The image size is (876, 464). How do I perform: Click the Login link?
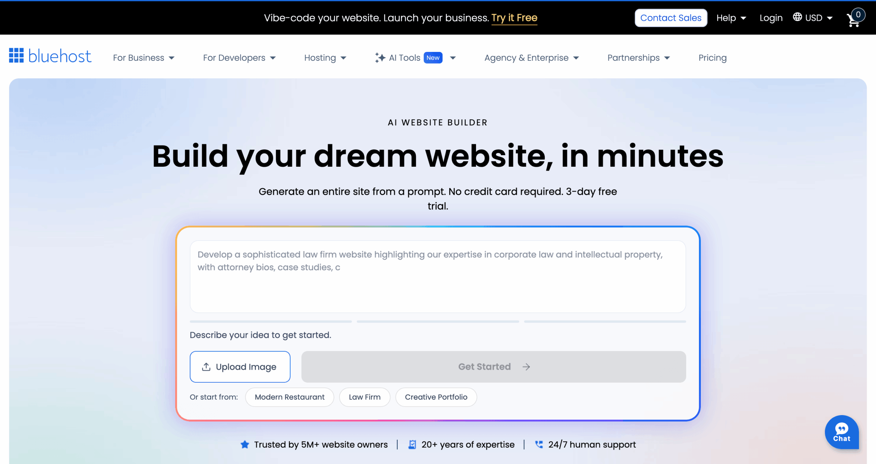(x=771, y=18)
